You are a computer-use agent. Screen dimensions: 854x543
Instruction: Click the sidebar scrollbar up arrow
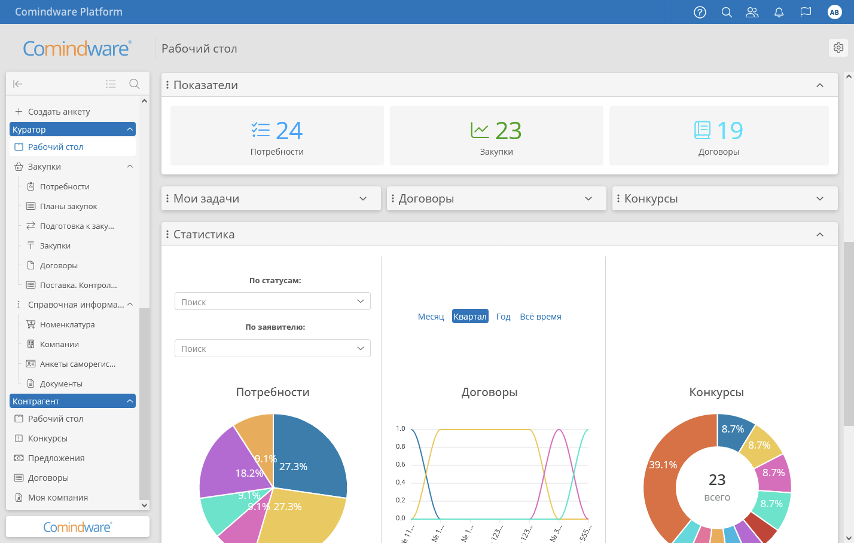coord(144,101)
